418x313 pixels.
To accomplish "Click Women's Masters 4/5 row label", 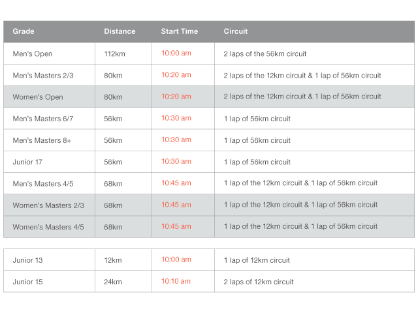I will click(x=48, y=226).
